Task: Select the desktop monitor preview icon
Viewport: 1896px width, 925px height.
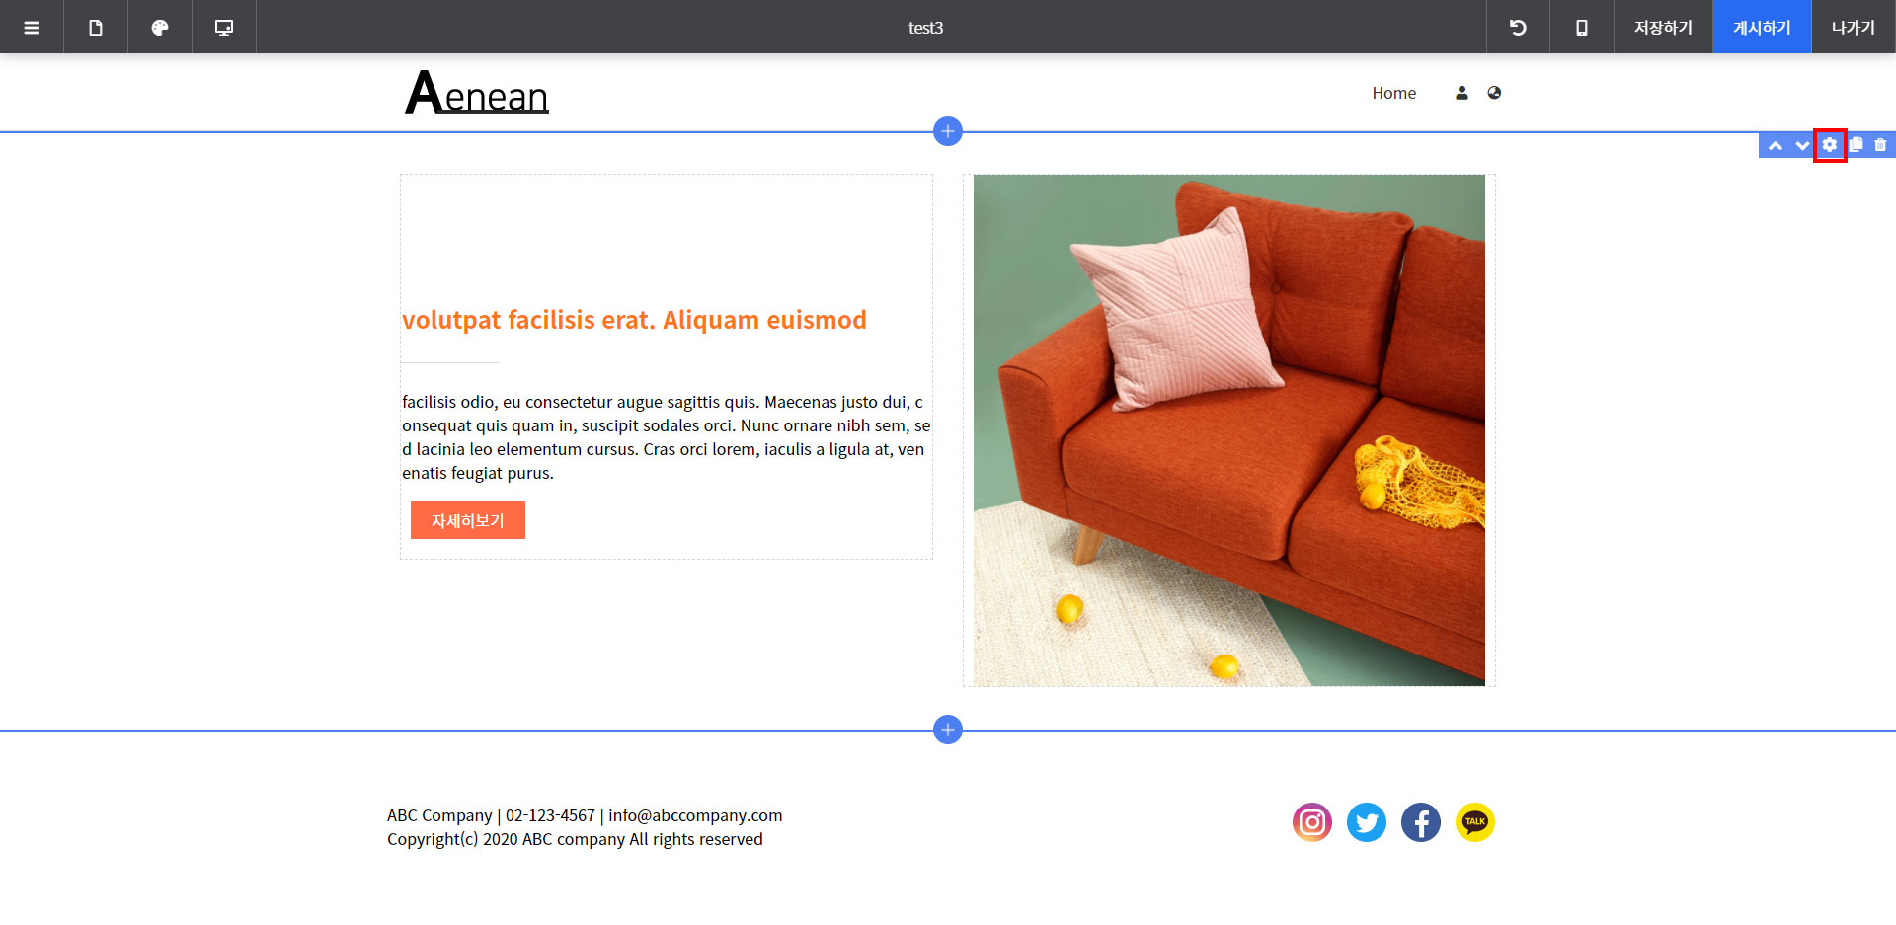Action: 224,27
